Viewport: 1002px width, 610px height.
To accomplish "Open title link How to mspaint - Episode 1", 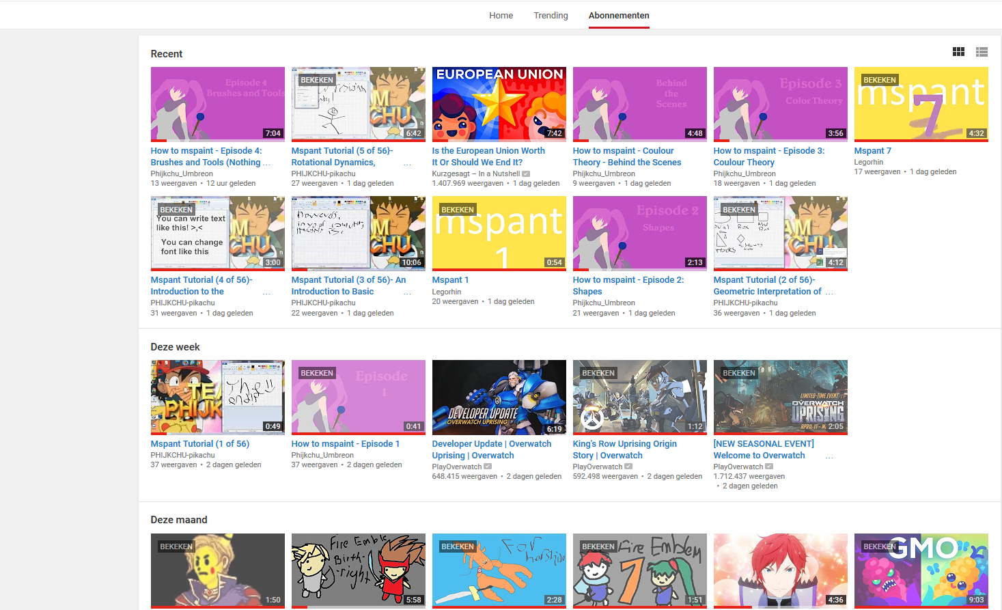I will coord(346,444).
